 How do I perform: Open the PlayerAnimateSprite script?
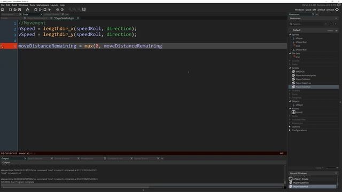pos(305,75)
